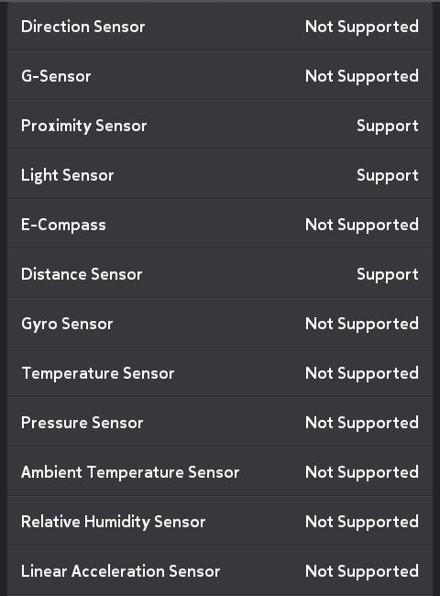Click Not Supported beside Pressure Sensor

click(x=362, y=424)
